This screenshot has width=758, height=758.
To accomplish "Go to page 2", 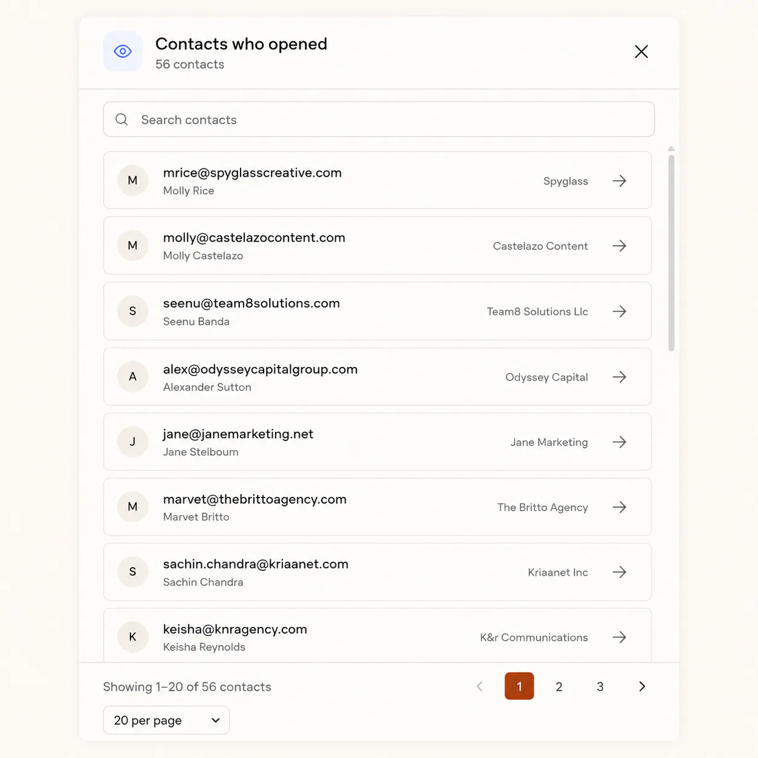I will tap(559, 686).
